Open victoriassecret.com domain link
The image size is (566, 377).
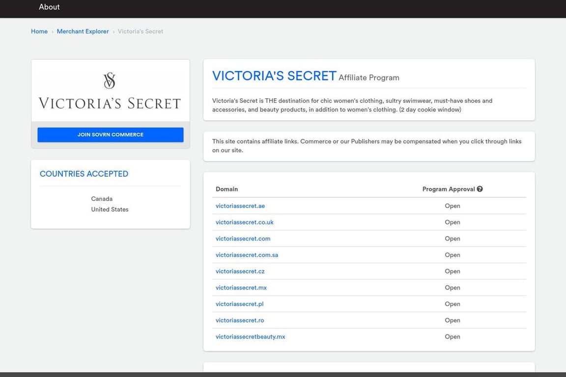(243, 239)
